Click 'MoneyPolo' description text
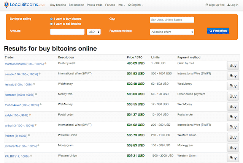This screenshot has width=243, height=163. (65, 94)
